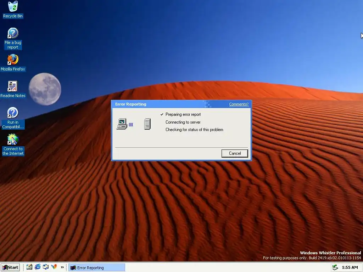Open the MSN butterfly quick launch icon
This screenshot has width=363, height=272.
(54, 267)
